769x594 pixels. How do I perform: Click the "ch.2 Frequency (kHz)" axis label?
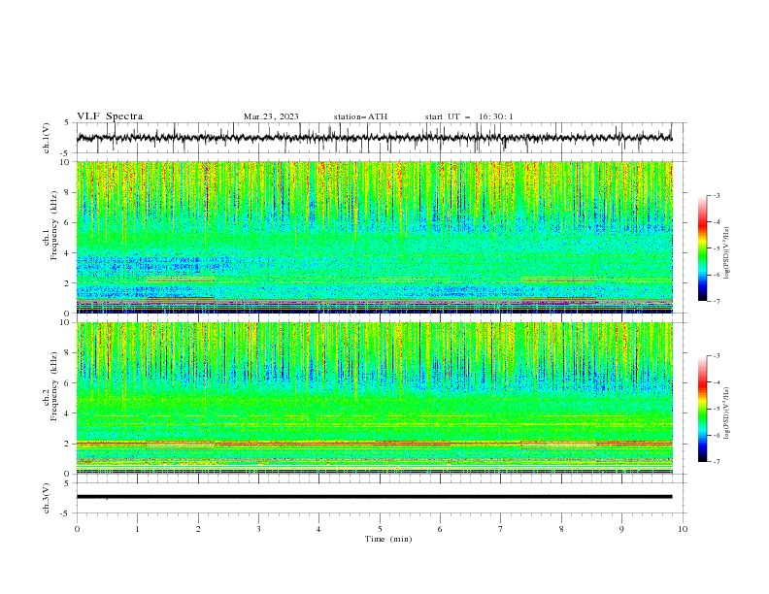(x=50, y=386)
